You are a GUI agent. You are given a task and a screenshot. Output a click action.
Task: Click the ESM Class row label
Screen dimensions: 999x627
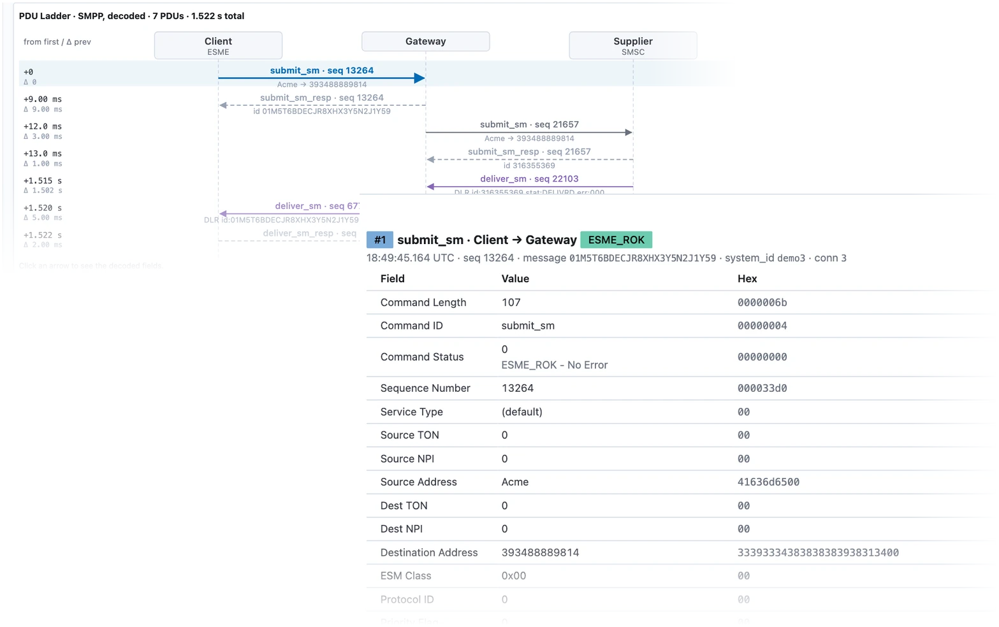tap(406, 576)
